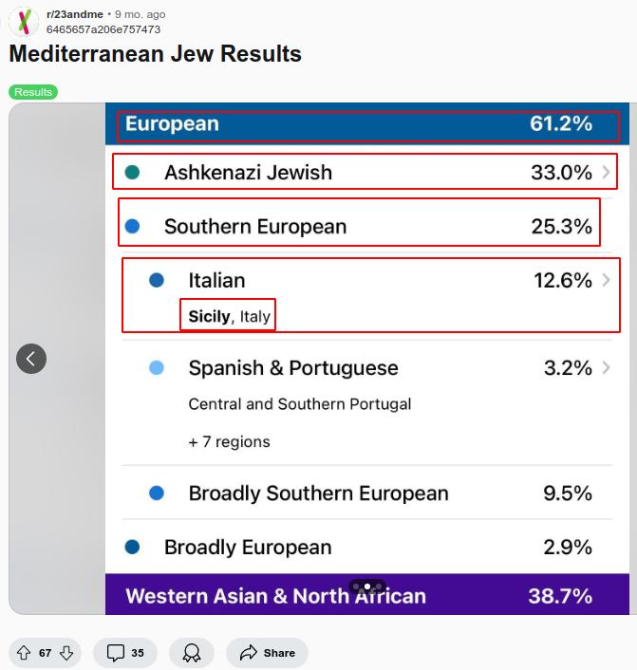Click the award badge icon
The image size is (637, 670).
coord(192,653)
